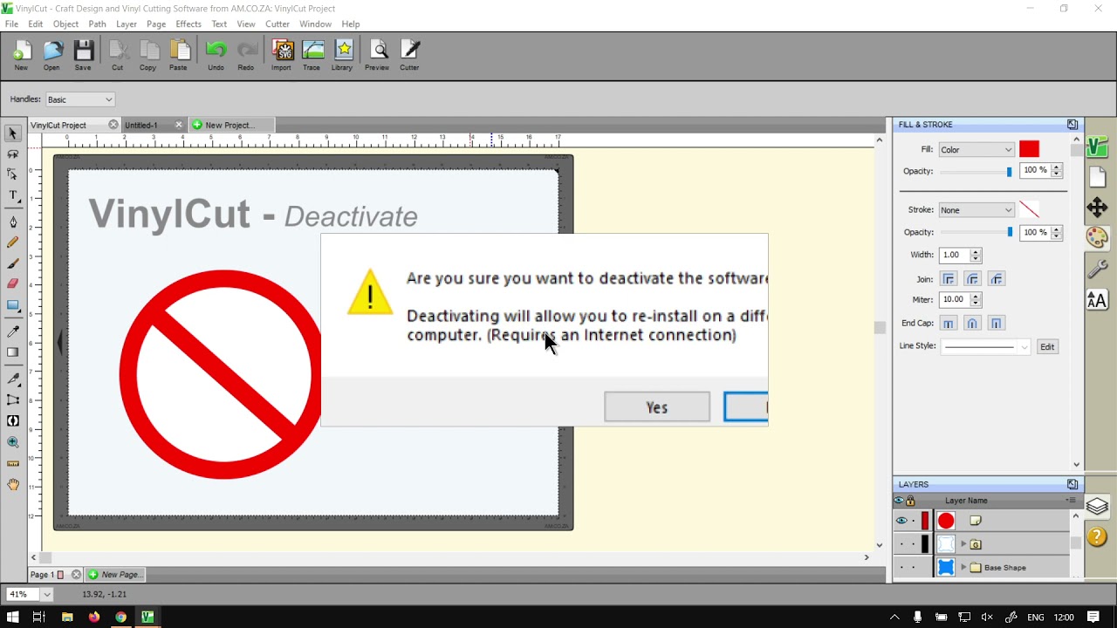Screen dimensions: 1117x628
Task: Open the Layers side tab icon
Action: point(1097,507)
